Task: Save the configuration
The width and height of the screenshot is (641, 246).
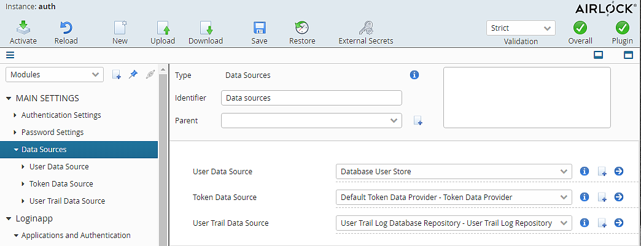Action: [x=260, y=28]
